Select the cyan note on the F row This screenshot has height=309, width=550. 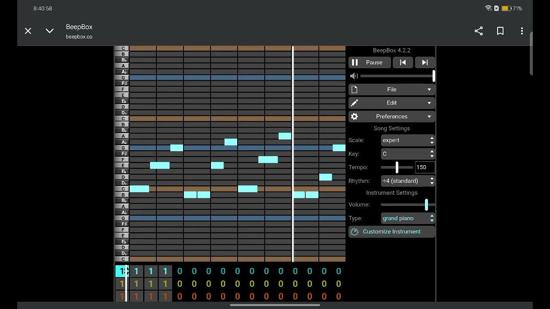click(x=268, y=160)
